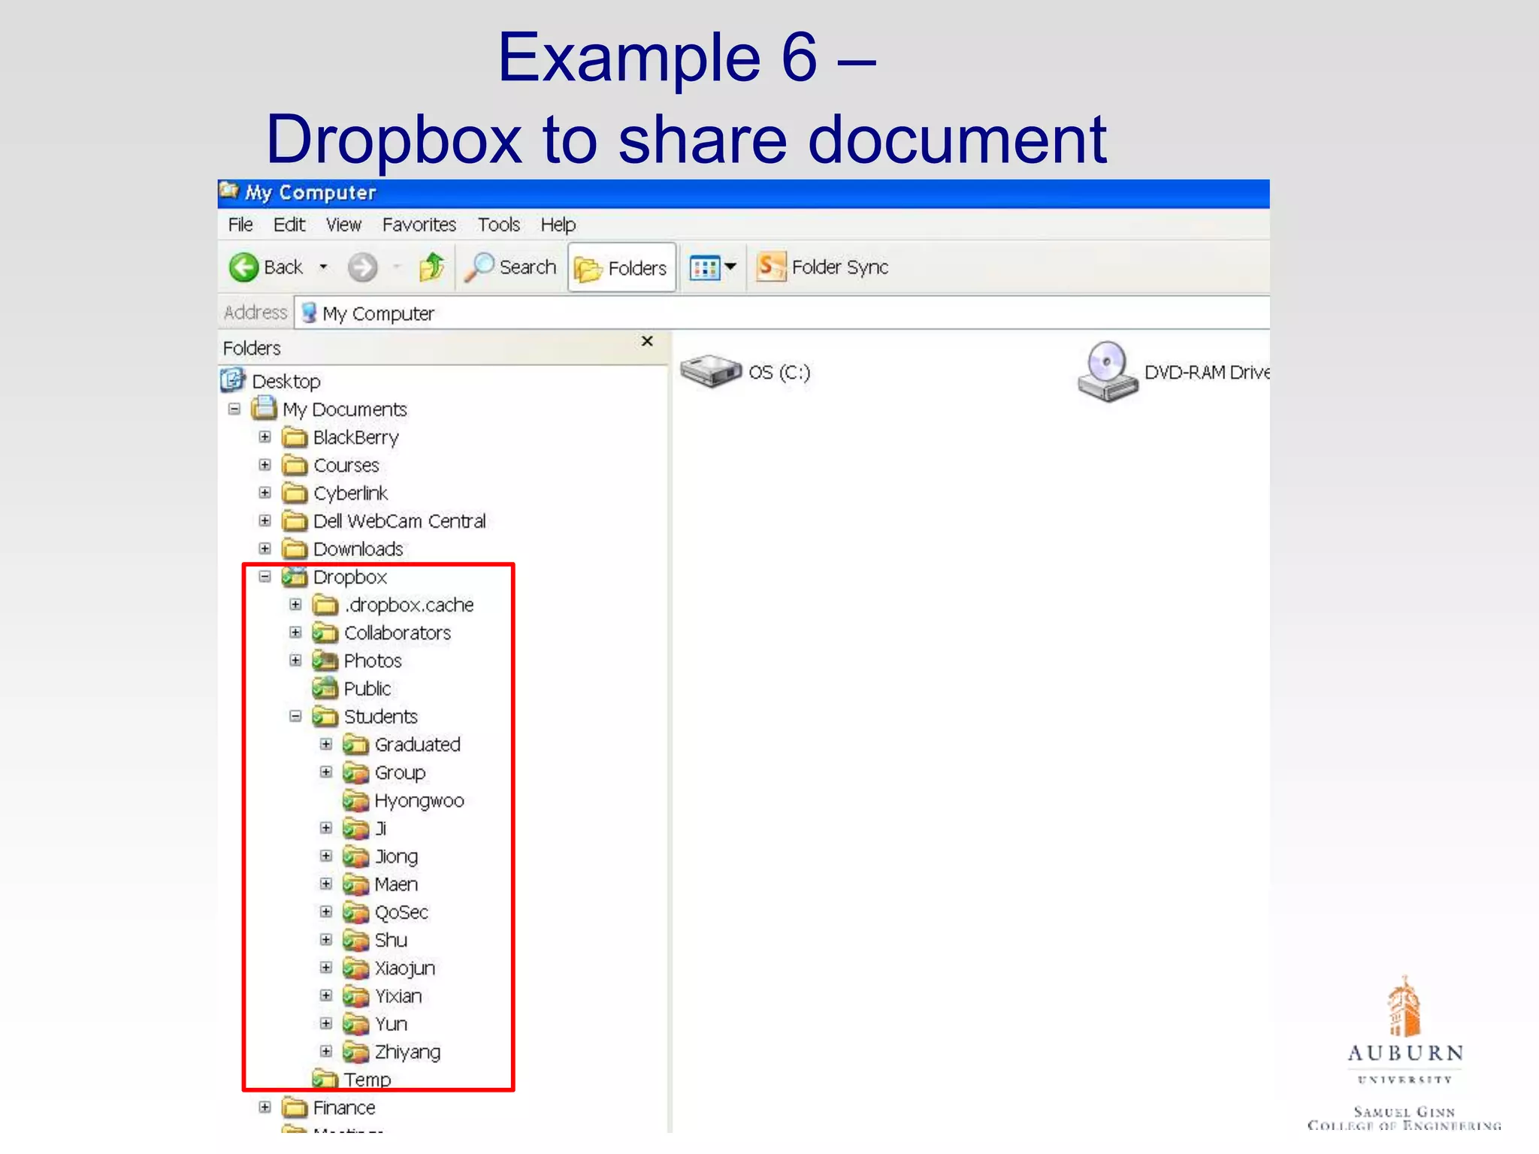
Task: Expand the .dropbox.cache node
Action: click(x=295, y=605)
